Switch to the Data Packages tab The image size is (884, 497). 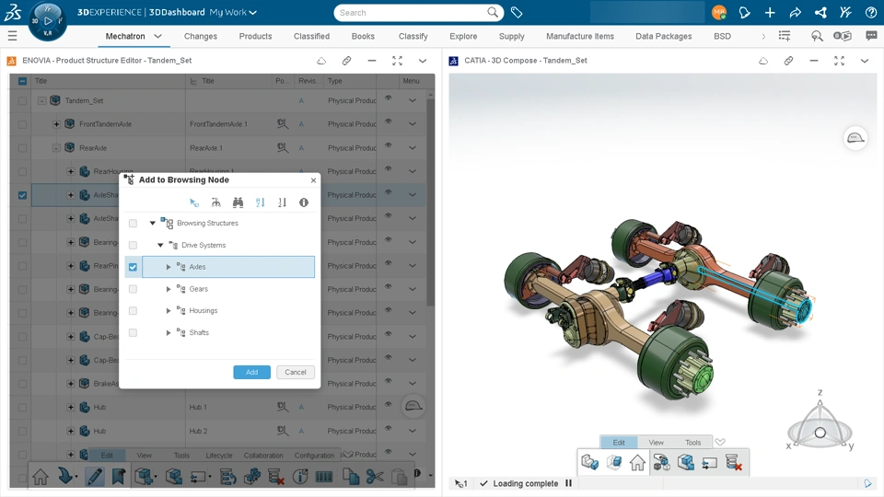[663, 36]
